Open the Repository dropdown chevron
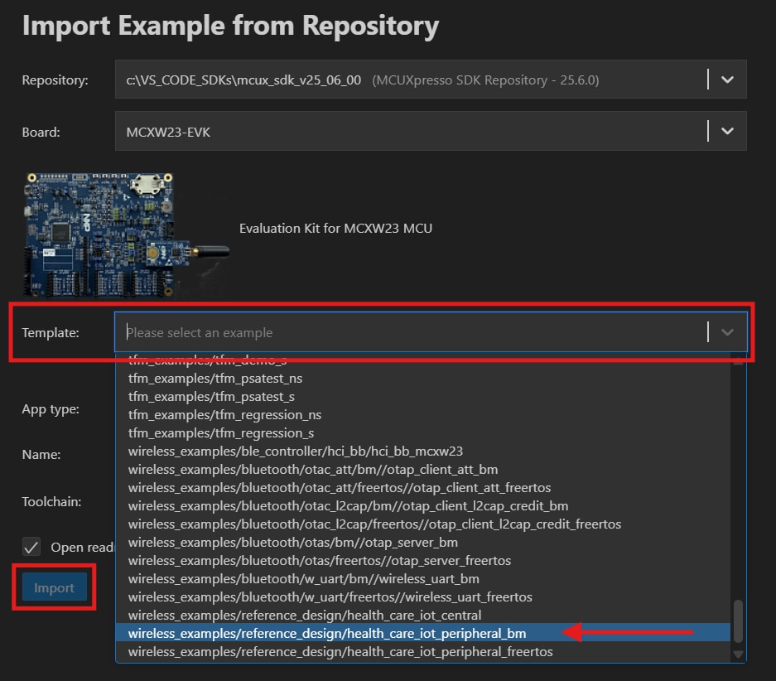The image size is (776, 681). (x=727, y=80)
